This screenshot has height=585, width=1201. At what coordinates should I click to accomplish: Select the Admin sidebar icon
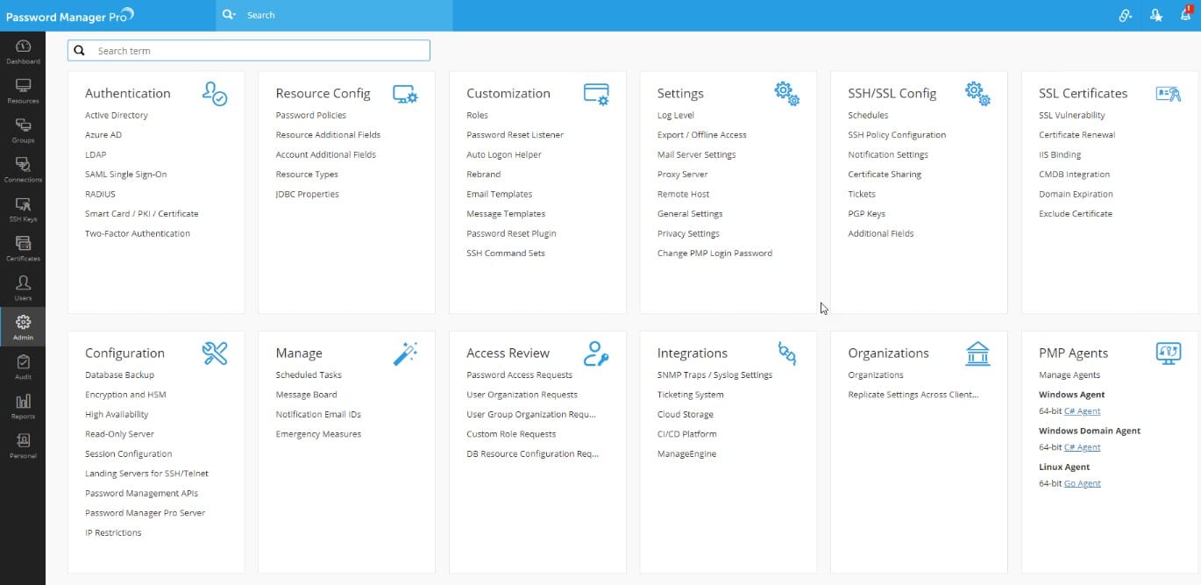pyautogui.click(x=23, y=328)
